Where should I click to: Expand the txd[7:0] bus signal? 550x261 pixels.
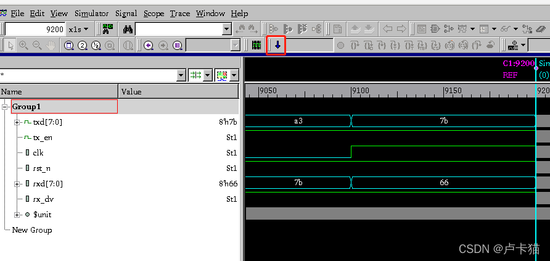coord(17,122)
